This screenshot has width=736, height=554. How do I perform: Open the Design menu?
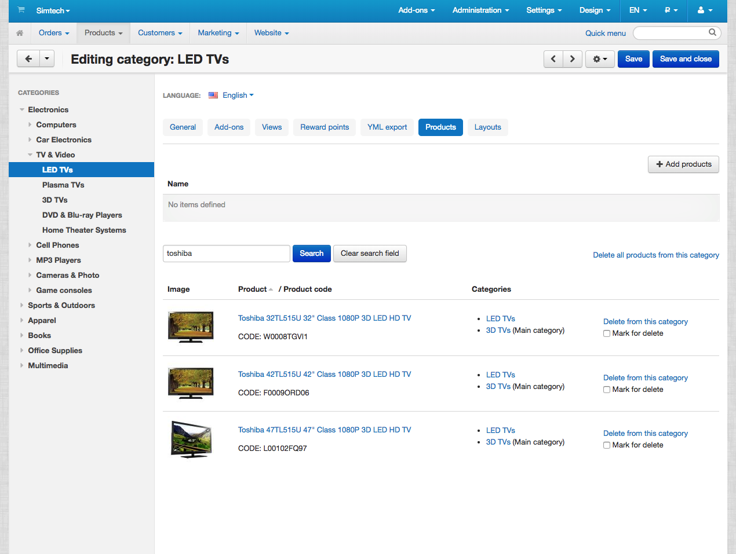[595, 10]
